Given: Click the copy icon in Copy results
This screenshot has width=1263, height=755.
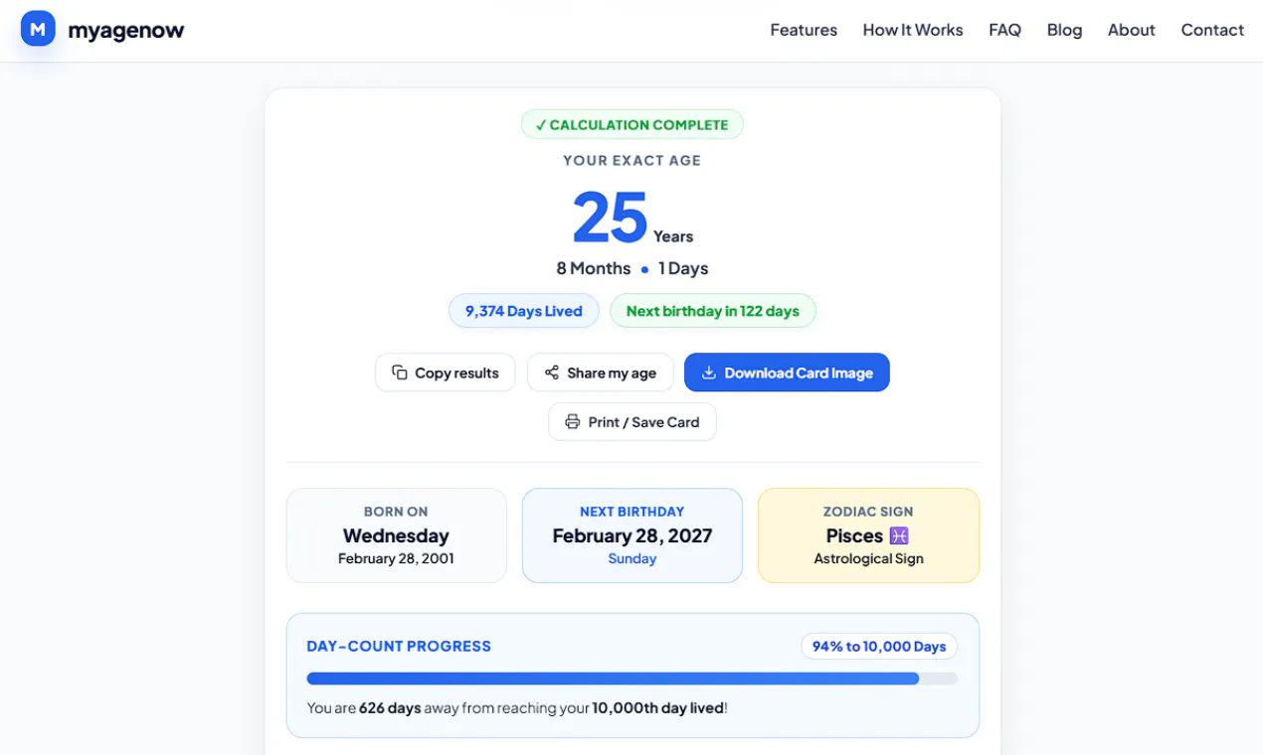Looking at the screenshot, I should pyautogui.click(x=400, y=373).
